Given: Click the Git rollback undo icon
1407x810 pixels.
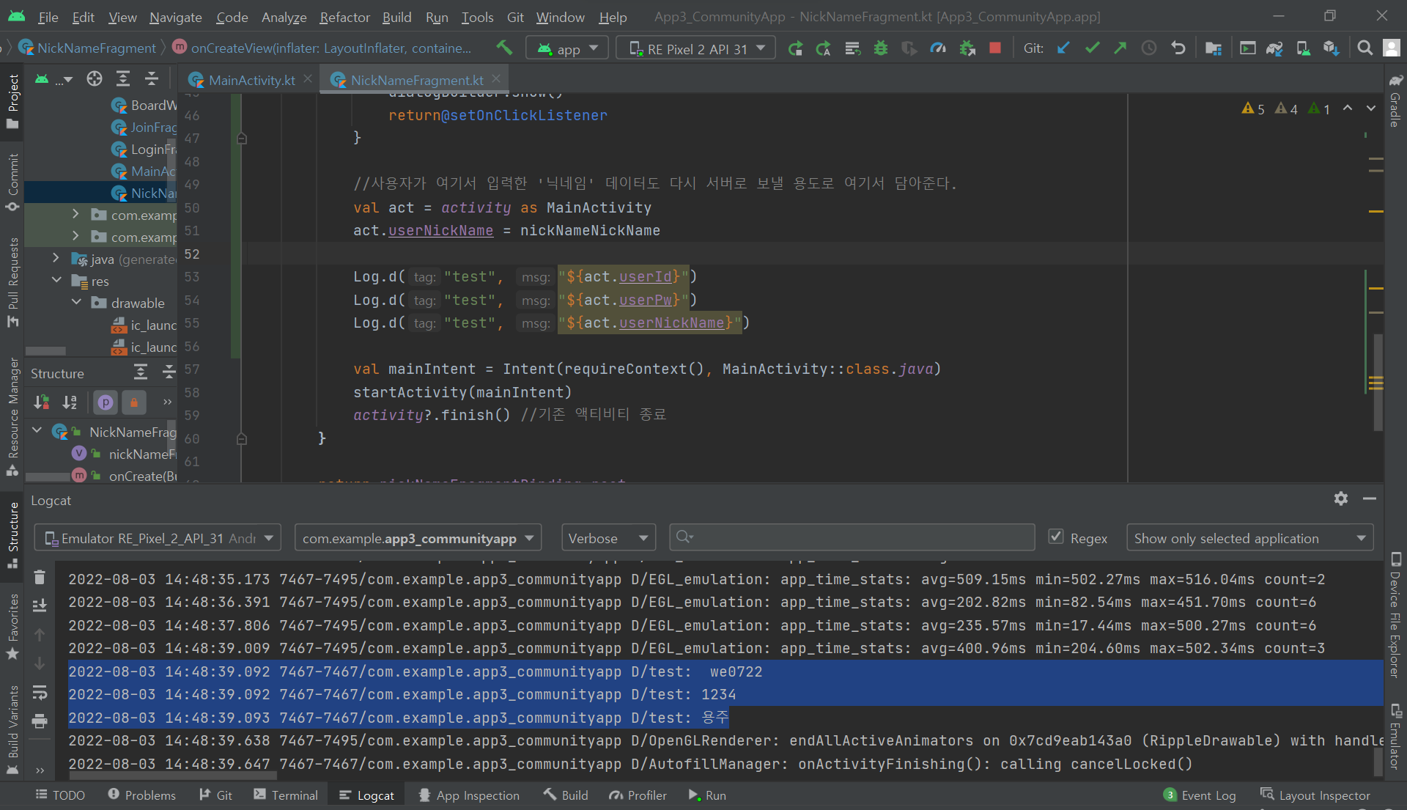Looking at the screenshot, I should pos(1178,48).
